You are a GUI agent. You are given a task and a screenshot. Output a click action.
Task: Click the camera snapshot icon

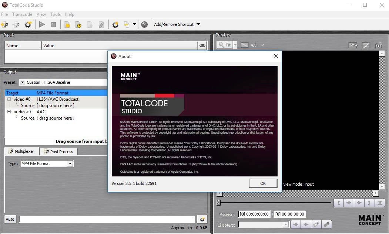379,45
